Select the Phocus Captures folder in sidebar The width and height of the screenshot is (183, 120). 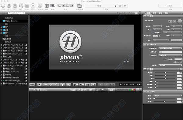[x=14, y=21]
